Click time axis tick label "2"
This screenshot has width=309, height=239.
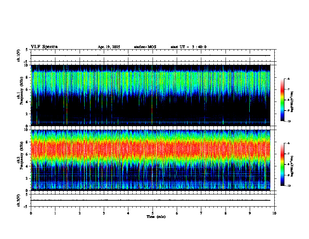(x=80, y=213)
